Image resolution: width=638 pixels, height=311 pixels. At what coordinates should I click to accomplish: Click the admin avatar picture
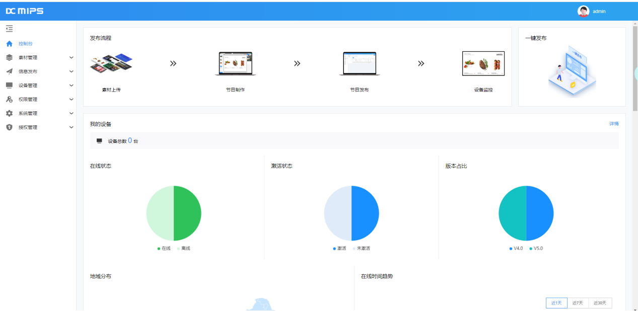tap(583, 11)
